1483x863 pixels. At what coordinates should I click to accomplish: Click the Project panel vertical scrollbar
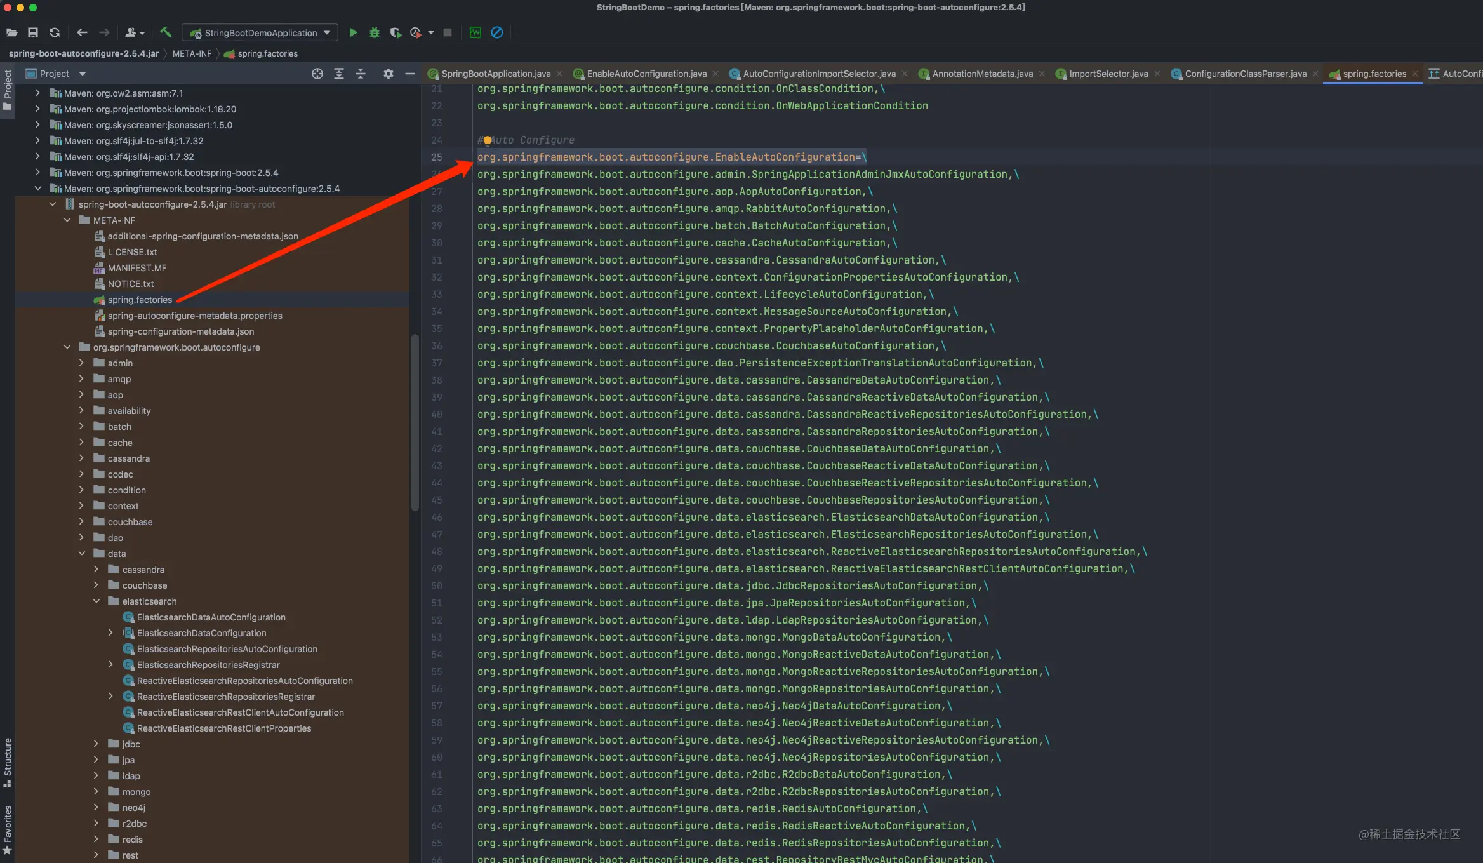tap(415, 422)
